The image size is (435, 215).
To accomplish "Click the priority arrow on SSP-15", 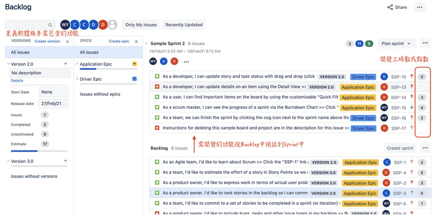I will click(x=412, y=107).
